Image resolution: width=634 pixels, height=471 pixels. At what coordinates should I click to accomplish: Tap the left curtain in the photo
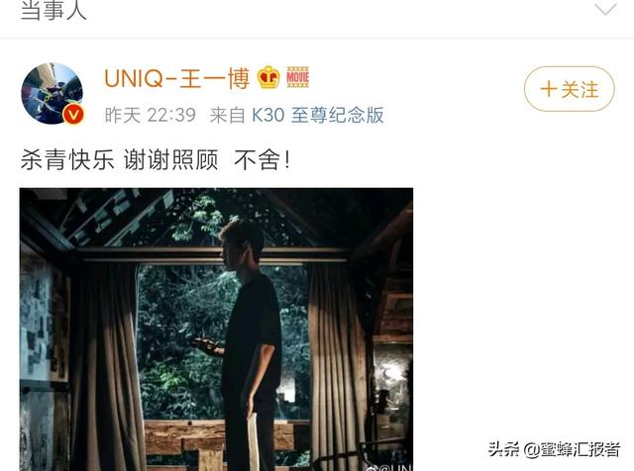107,363
